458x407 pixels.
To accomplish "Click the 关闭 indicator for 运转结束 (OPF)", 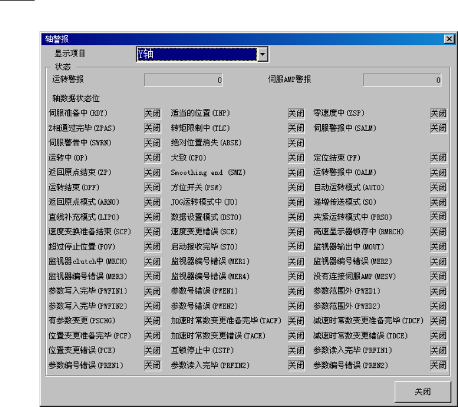I will pos(153,188).
